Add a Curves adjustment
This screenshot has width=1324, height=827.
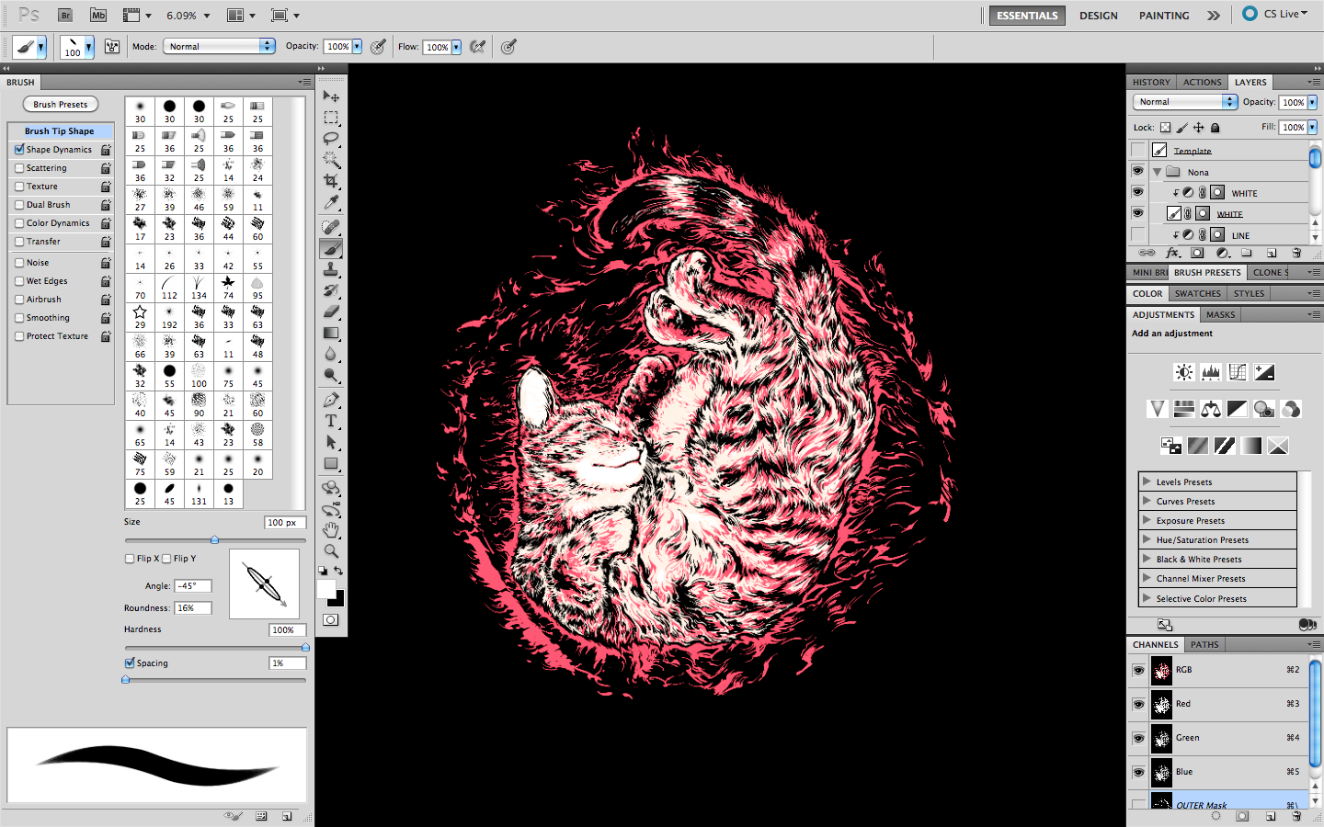(x=1238, y=372)
